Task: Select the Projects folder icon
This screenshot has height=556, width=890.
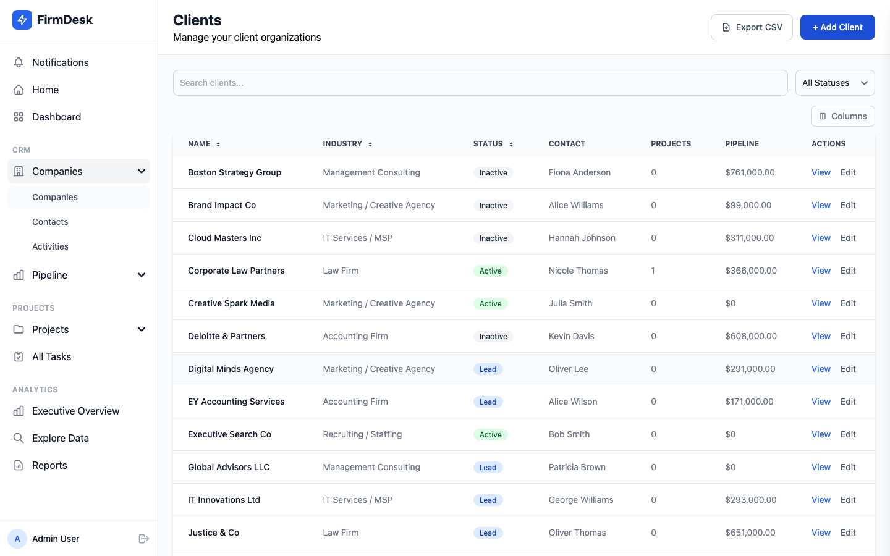Action: [x=19, y=329]
